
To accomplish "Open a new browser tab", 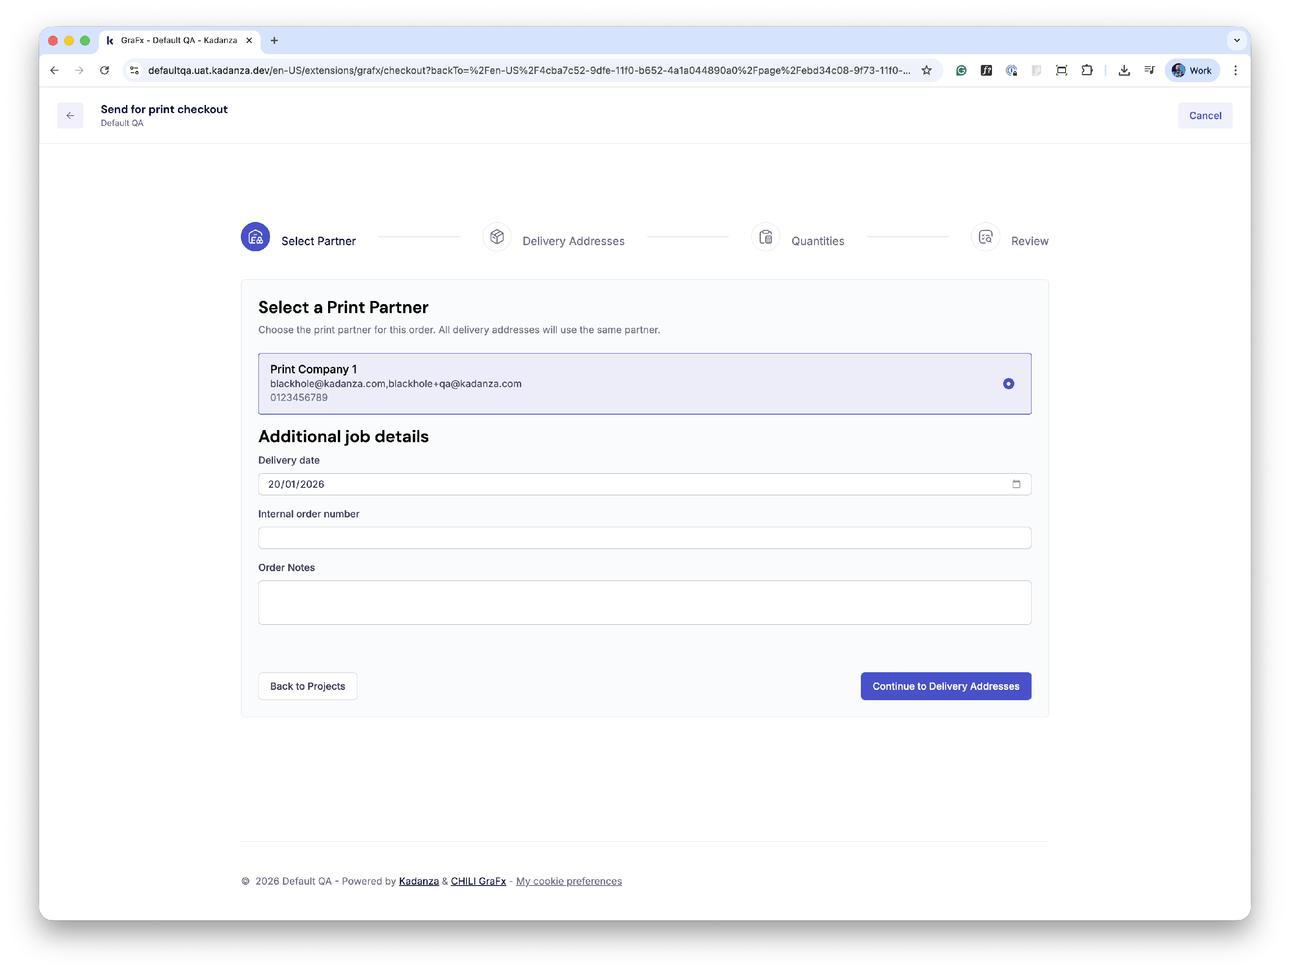I will click(x=274, y=40).
